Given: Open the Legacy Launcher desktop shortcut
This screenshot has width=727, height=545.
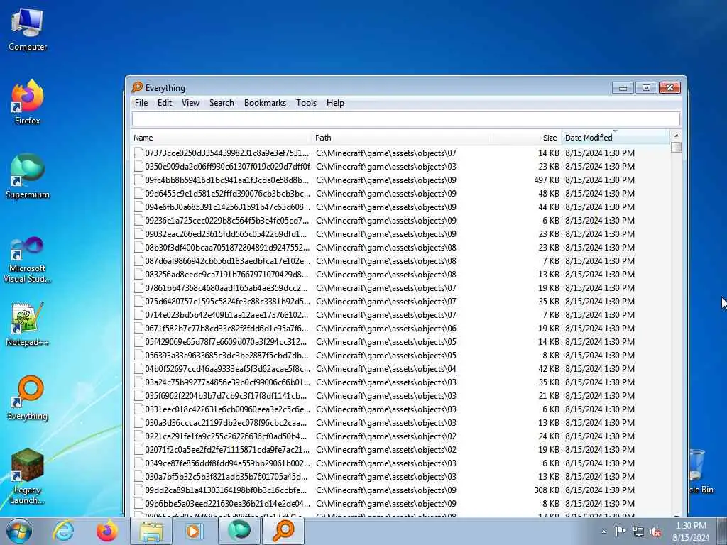Looking at the screenshot, I should click(28, 476).
